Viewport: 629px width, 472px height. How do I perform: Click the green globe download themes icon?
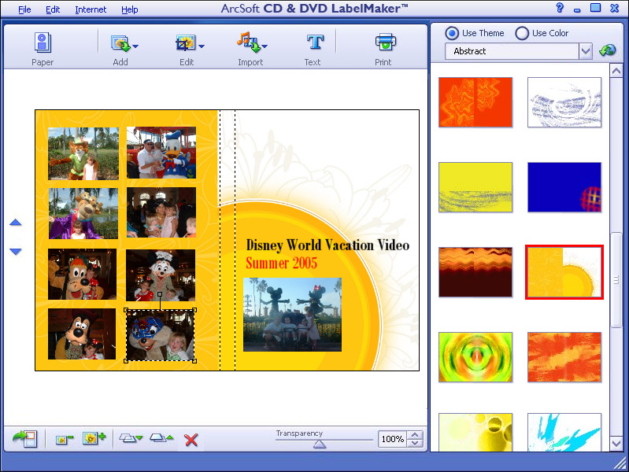[607, 50]
